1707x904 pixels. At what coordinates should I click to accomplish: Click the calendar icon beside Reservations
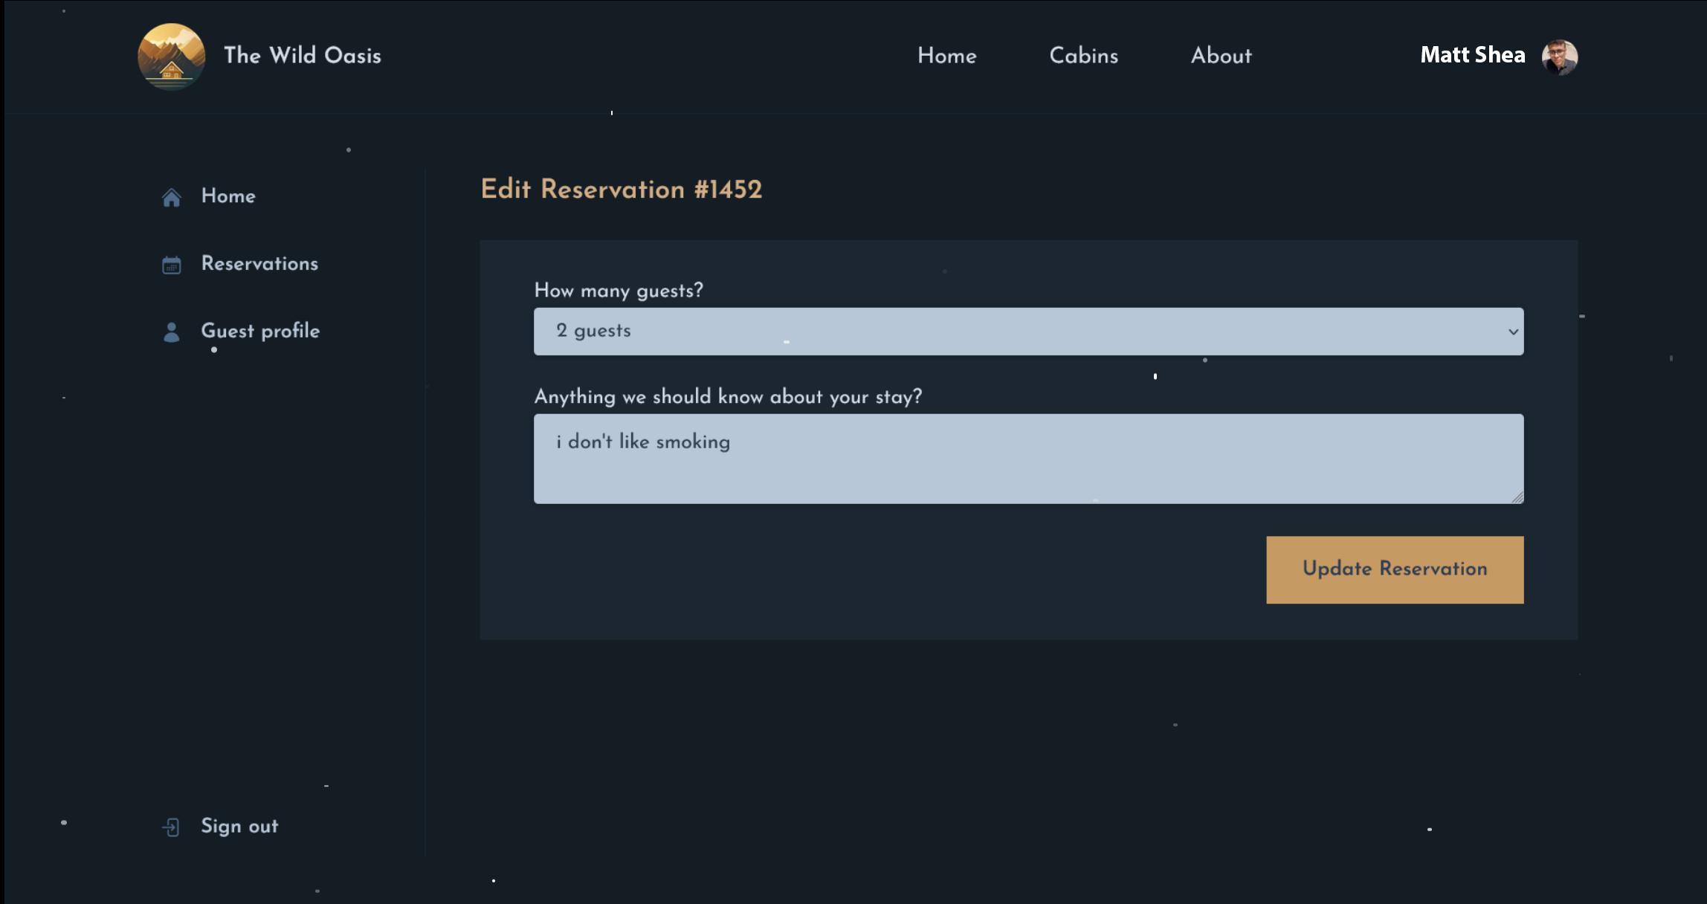click(x=172, y=265)
